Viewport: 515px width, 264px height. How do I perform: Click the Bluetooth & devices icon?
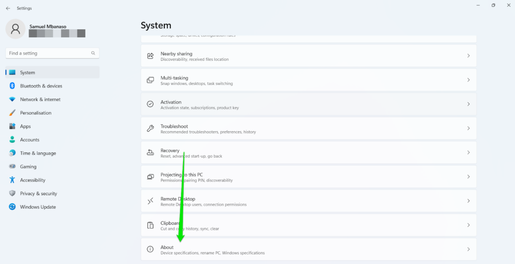coord(12,86)
